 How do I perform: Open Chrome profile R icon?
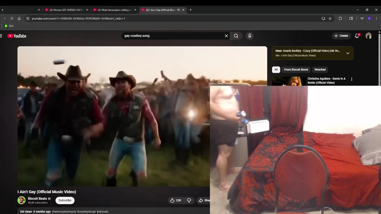click(369, 18)
